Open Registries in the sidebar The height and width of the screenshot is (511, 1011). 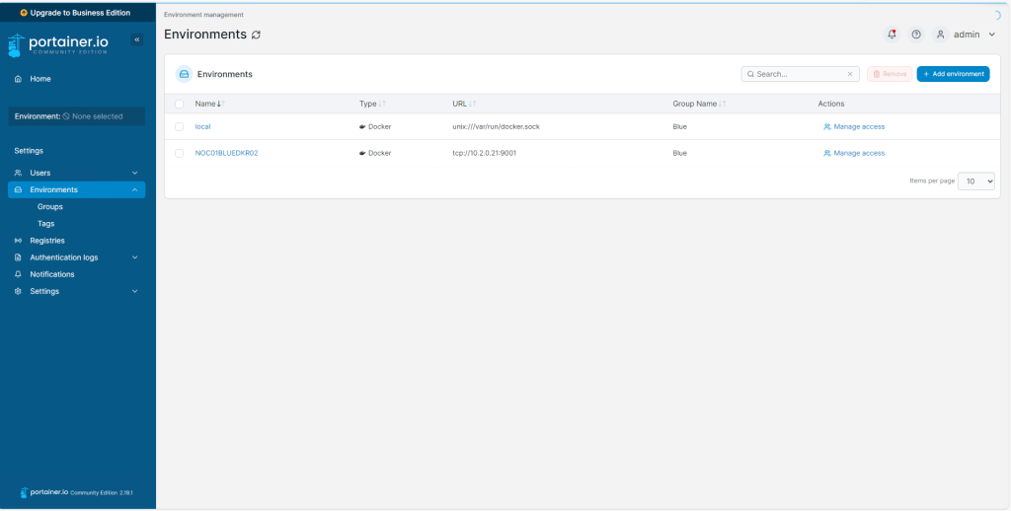click(x=47, y=241)
